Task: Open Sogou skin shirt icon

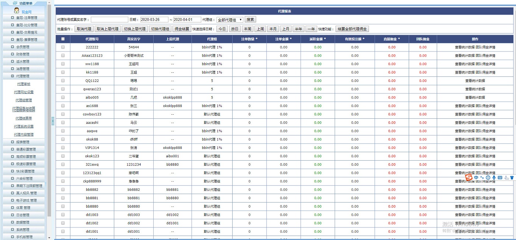Action: [x=512, y=178]
